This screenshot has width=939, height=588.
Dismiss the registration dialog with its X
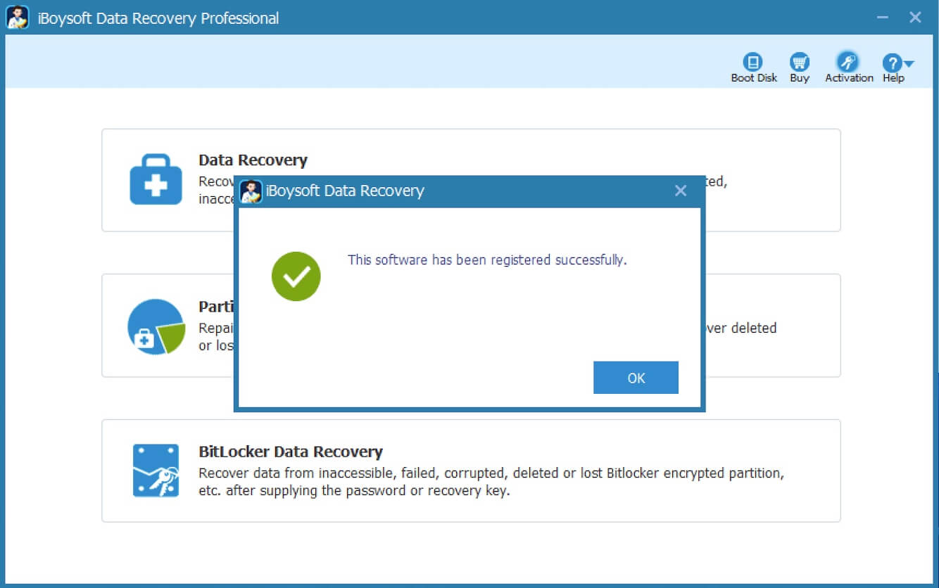coord(680,190)
